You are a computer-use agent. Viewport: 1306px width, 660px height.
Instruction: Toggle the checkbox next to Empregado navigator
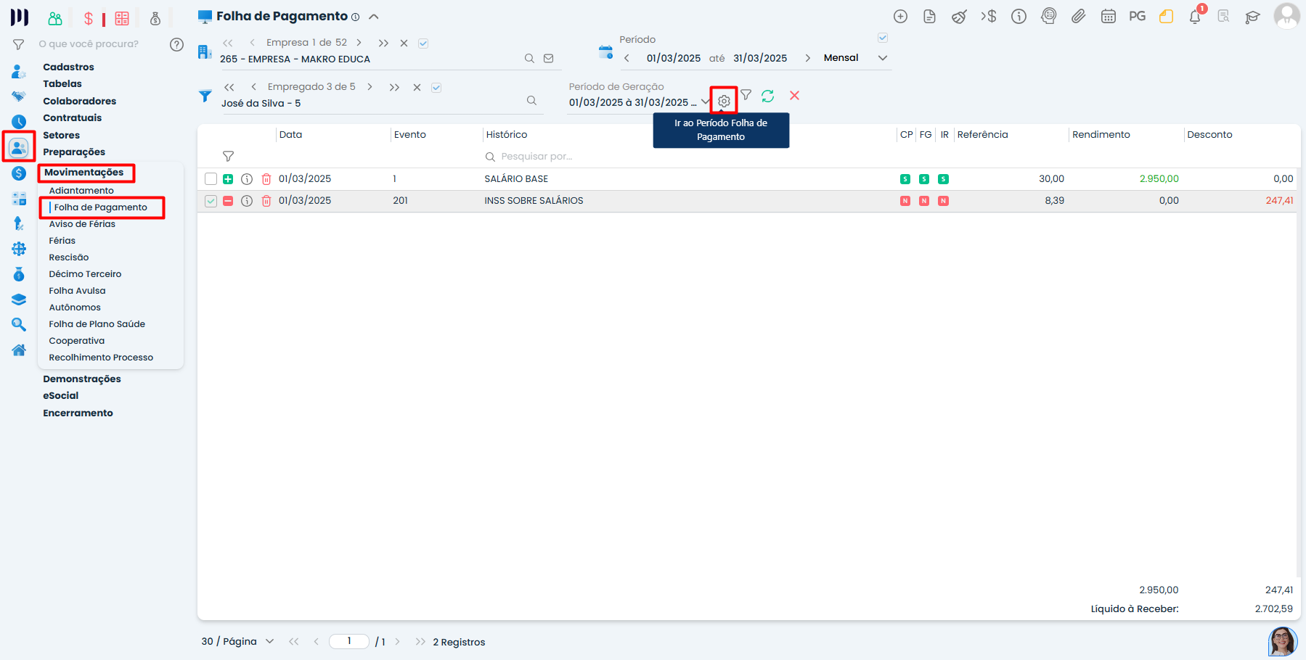tap(436, 88)
